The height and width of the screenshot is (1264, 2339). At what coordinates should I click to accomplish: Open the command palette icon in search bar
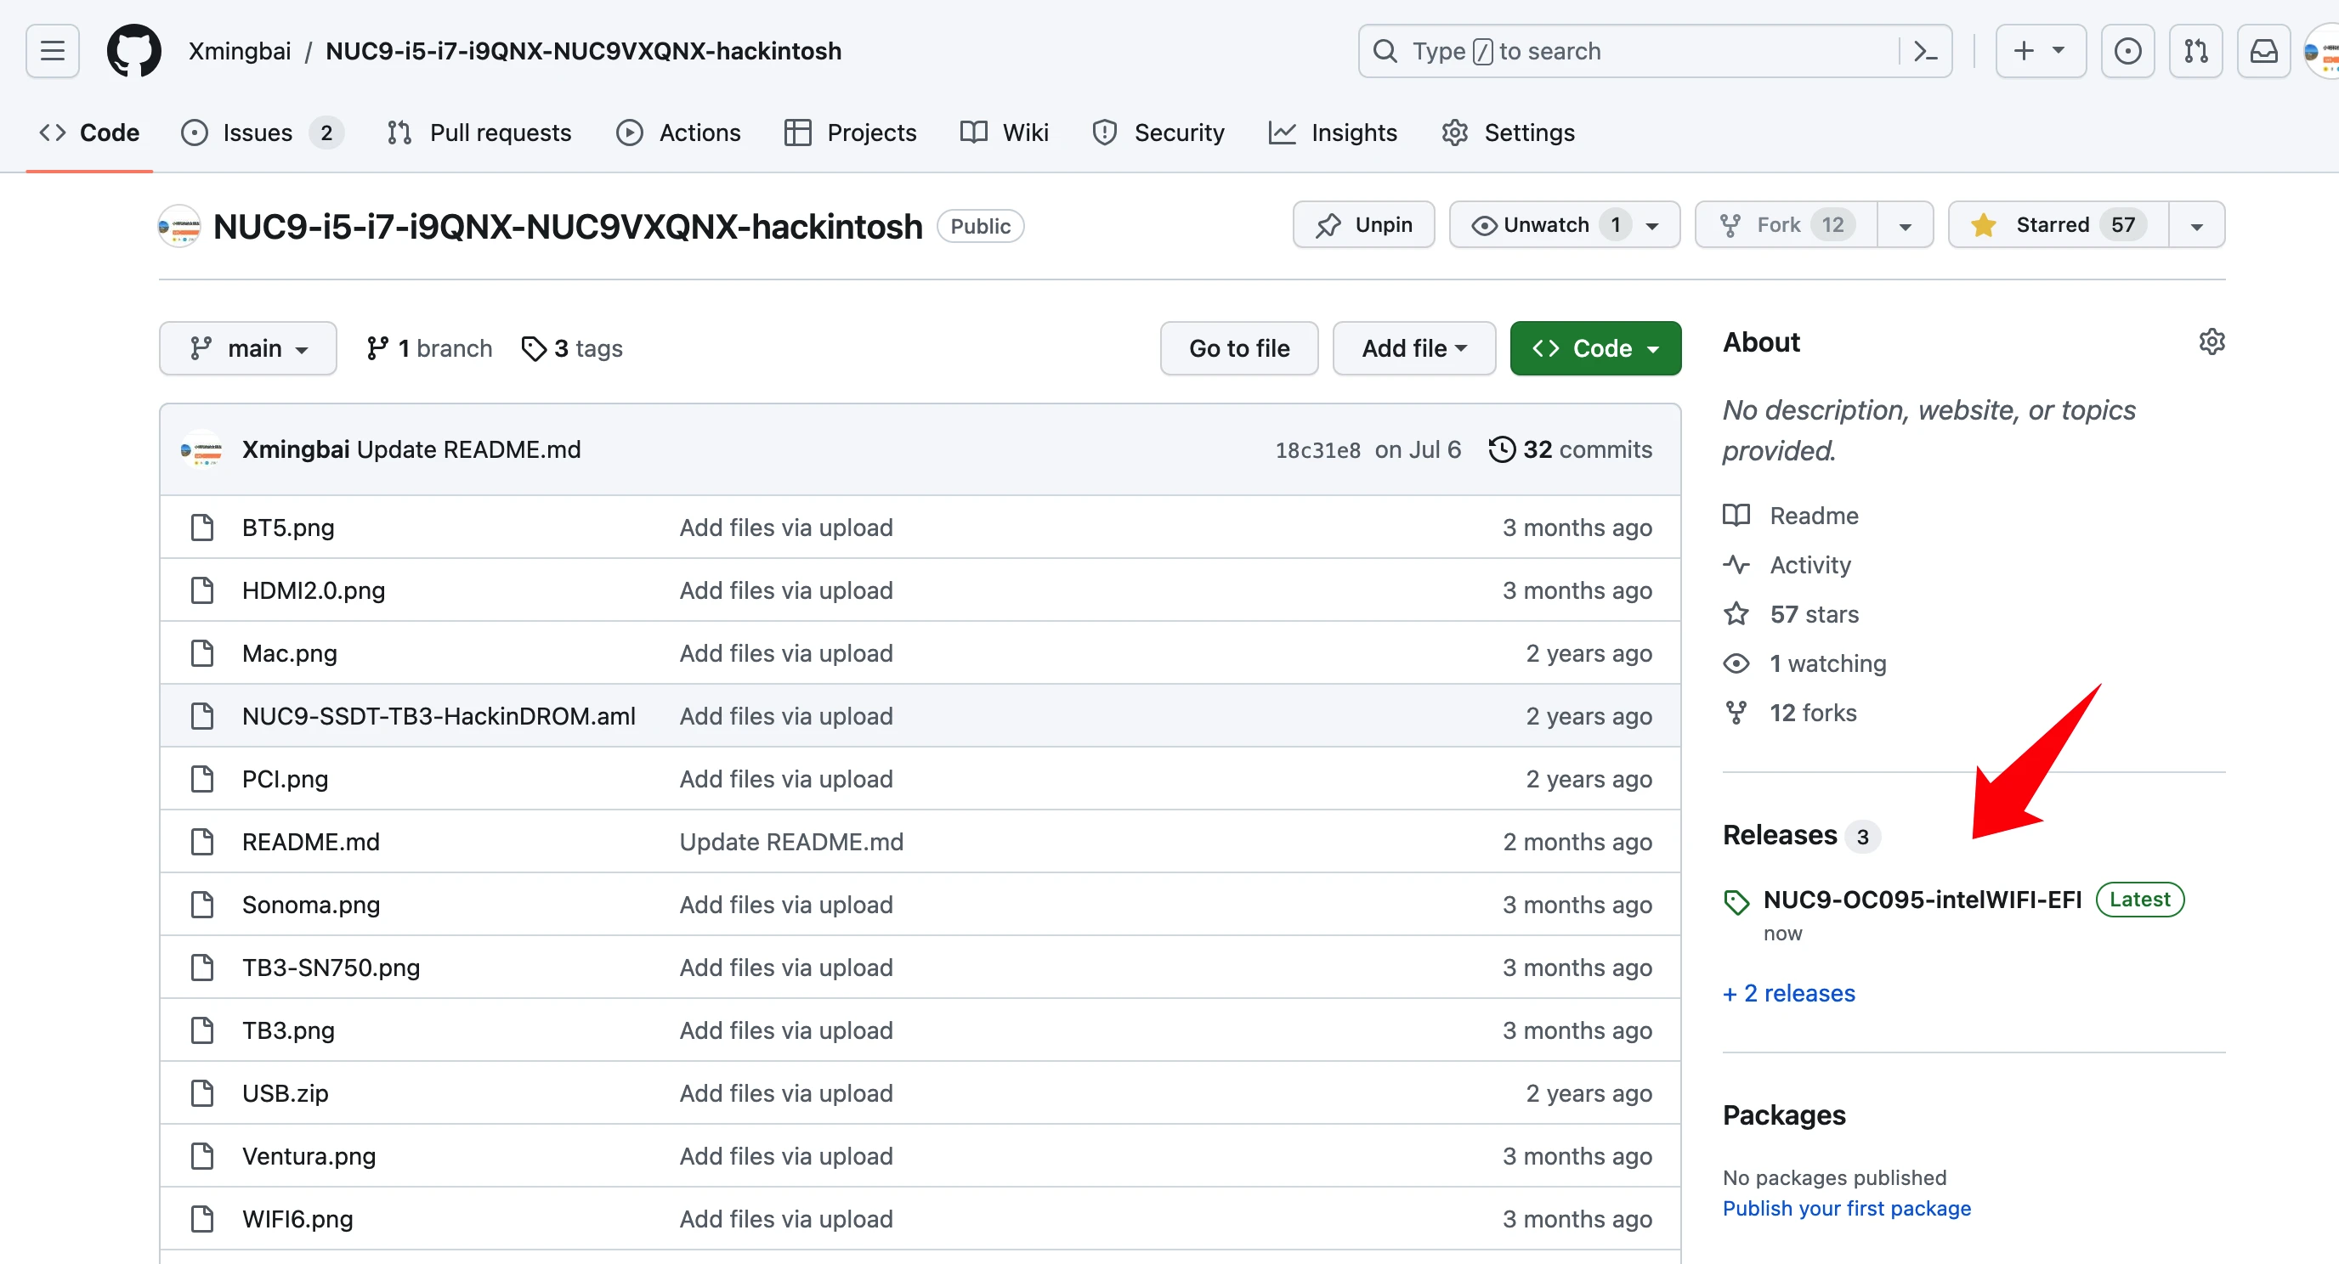1925,51
